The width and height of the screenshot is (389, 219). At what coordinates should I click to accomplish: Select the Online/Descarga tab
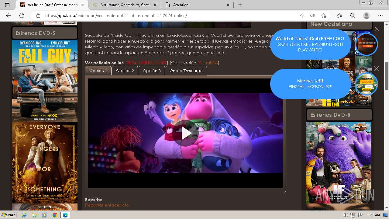186,71
